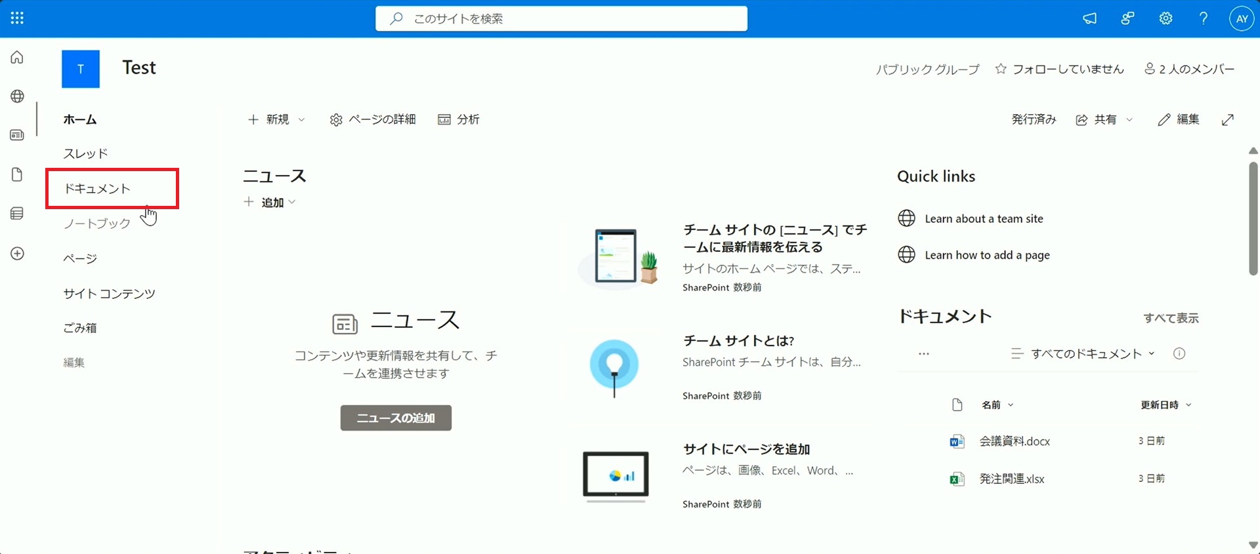
Task: Click the Create plus icon in left rail
Action: coord(17,254)
